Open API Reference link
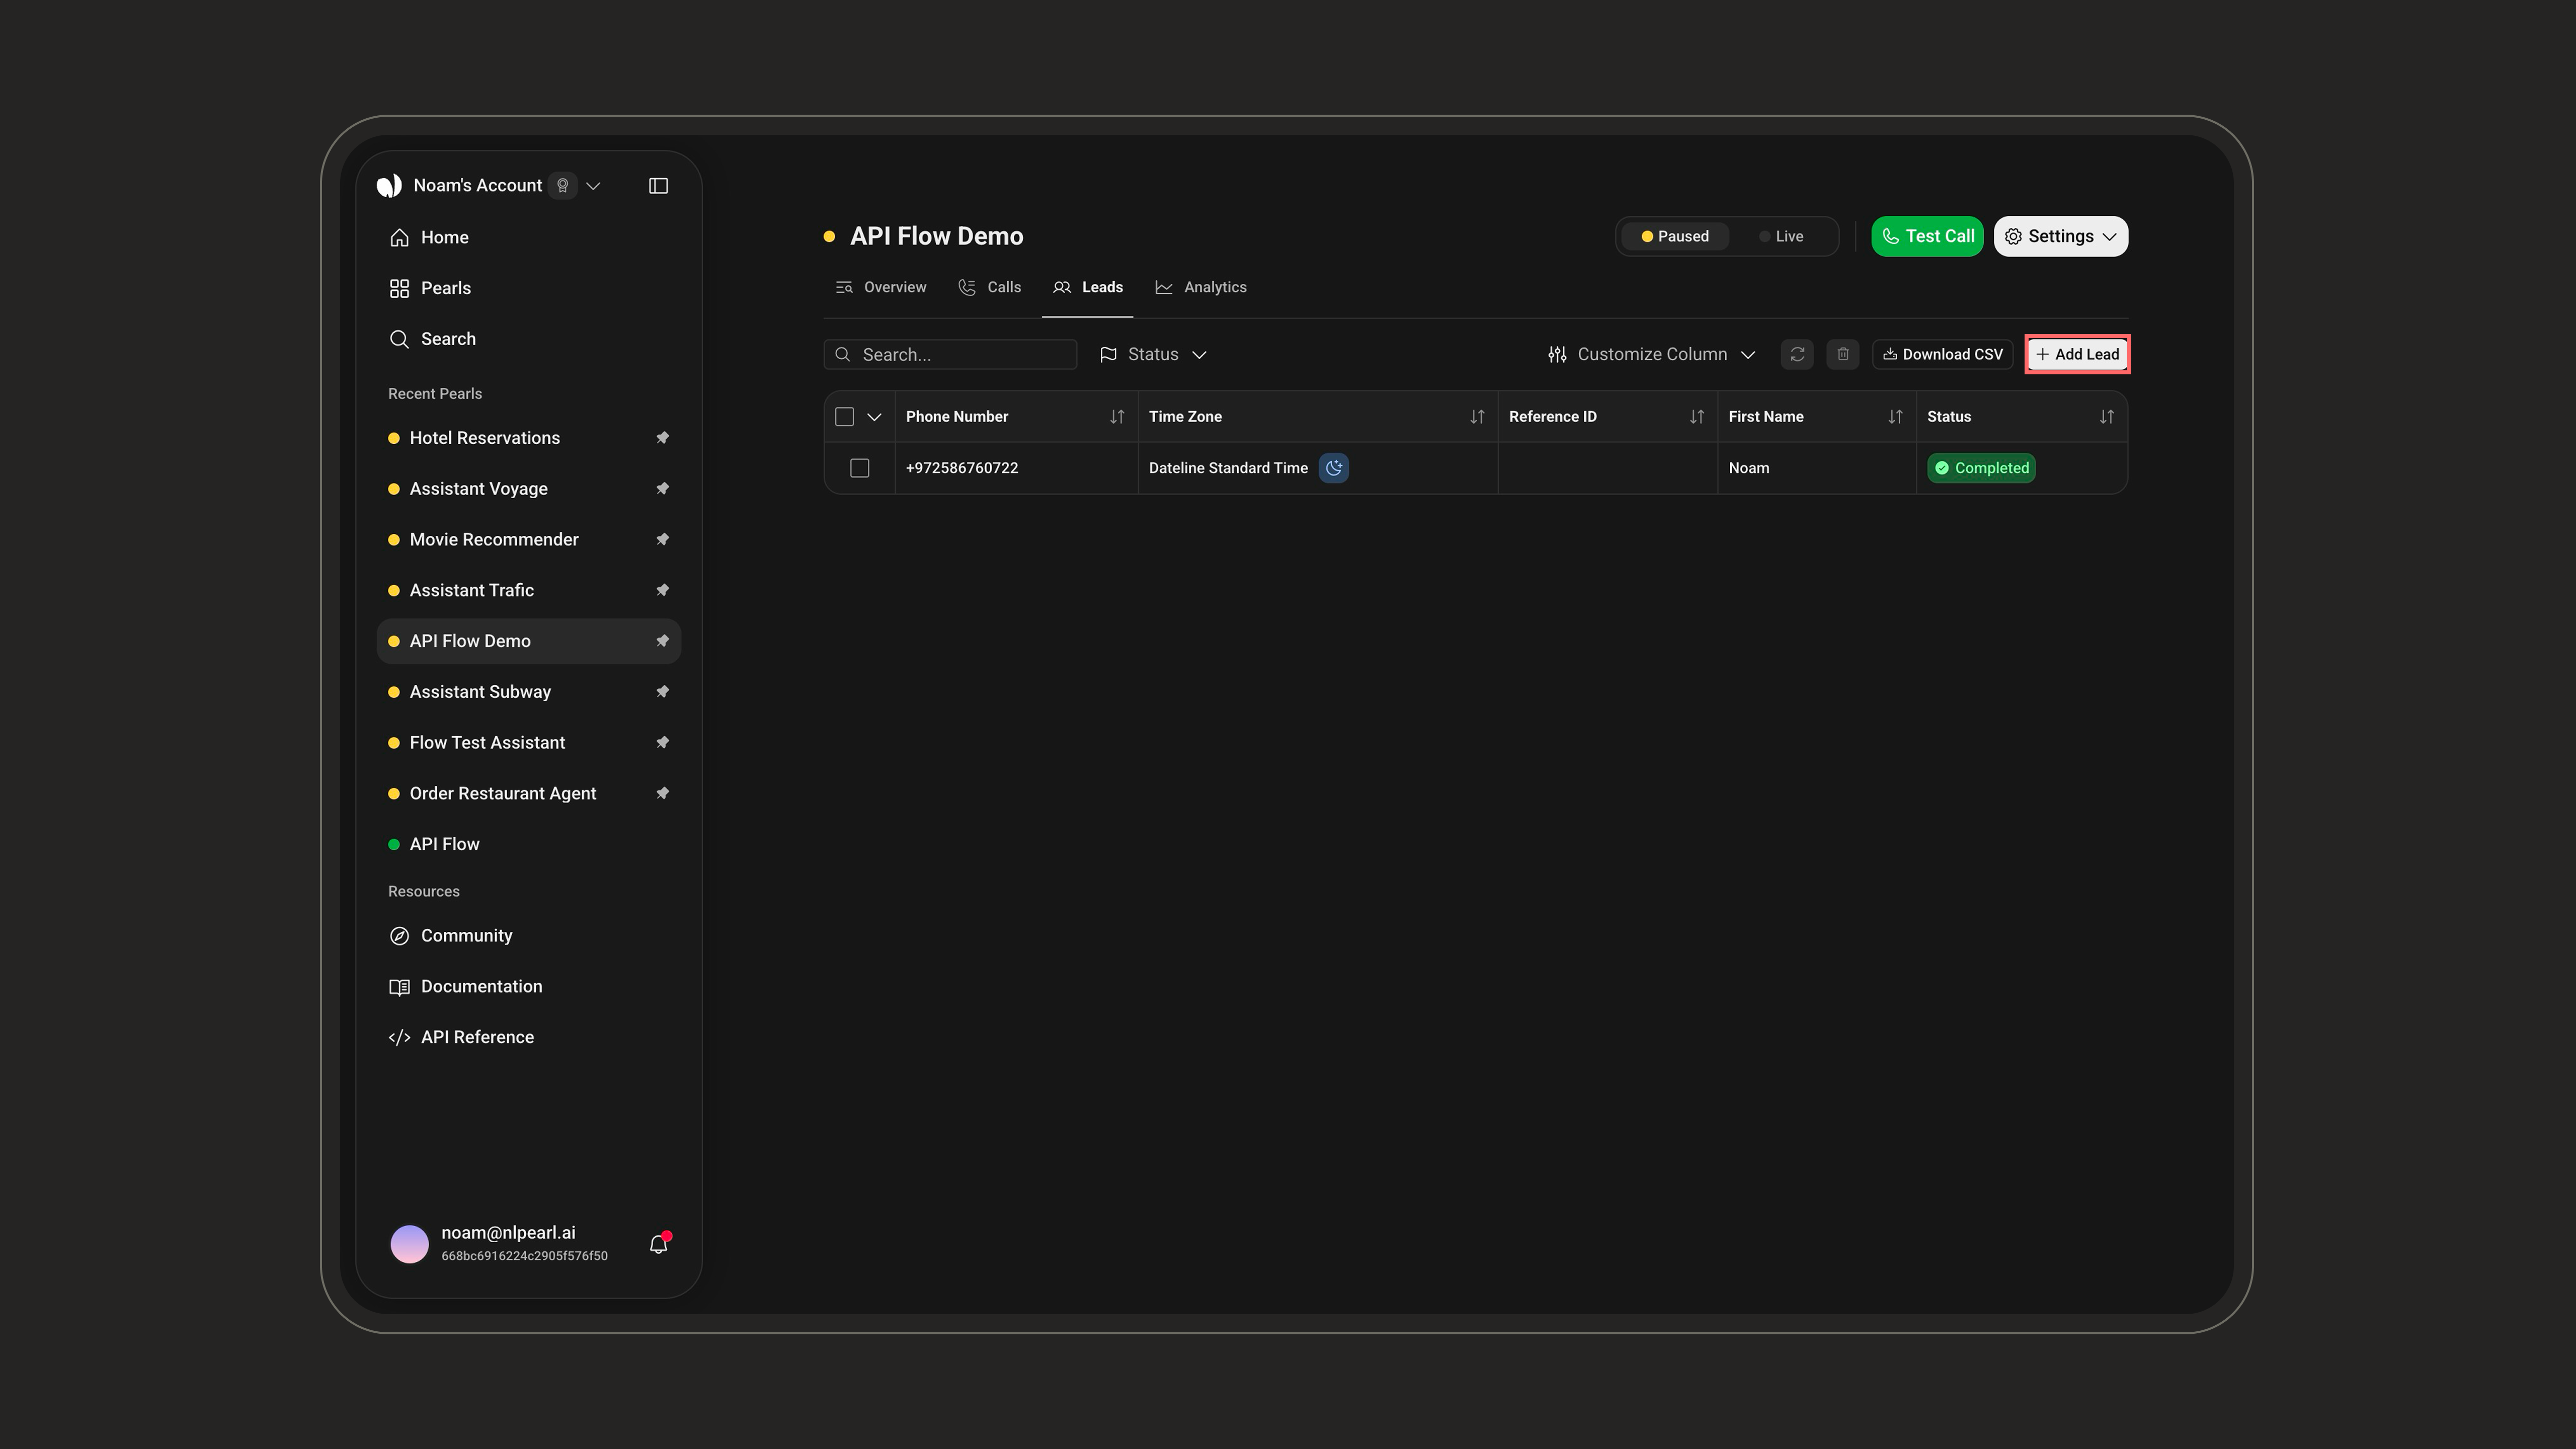Viewport: 2576px width, 1449px height. 528,1038
